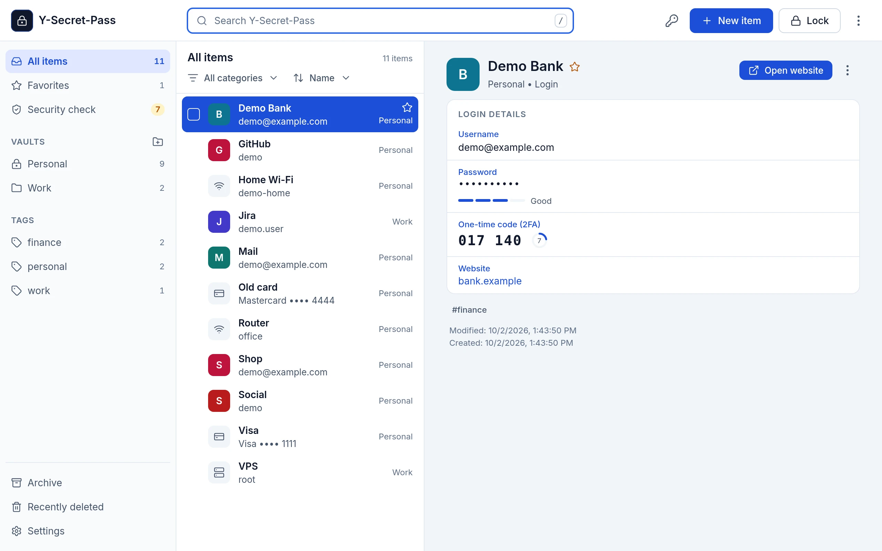Filter by the personal tag

pos(88,267)
